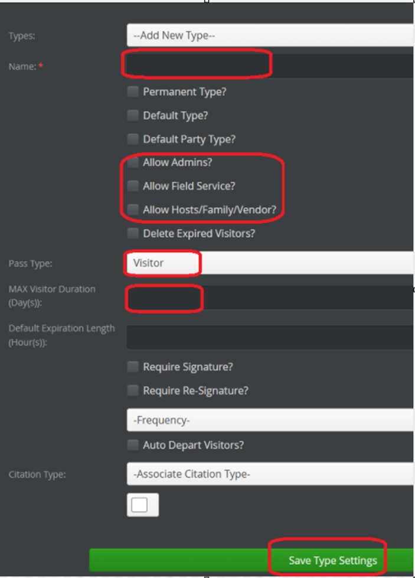
Task: Tick the Allow Field Service checkbox
Action: coord(133,186)
